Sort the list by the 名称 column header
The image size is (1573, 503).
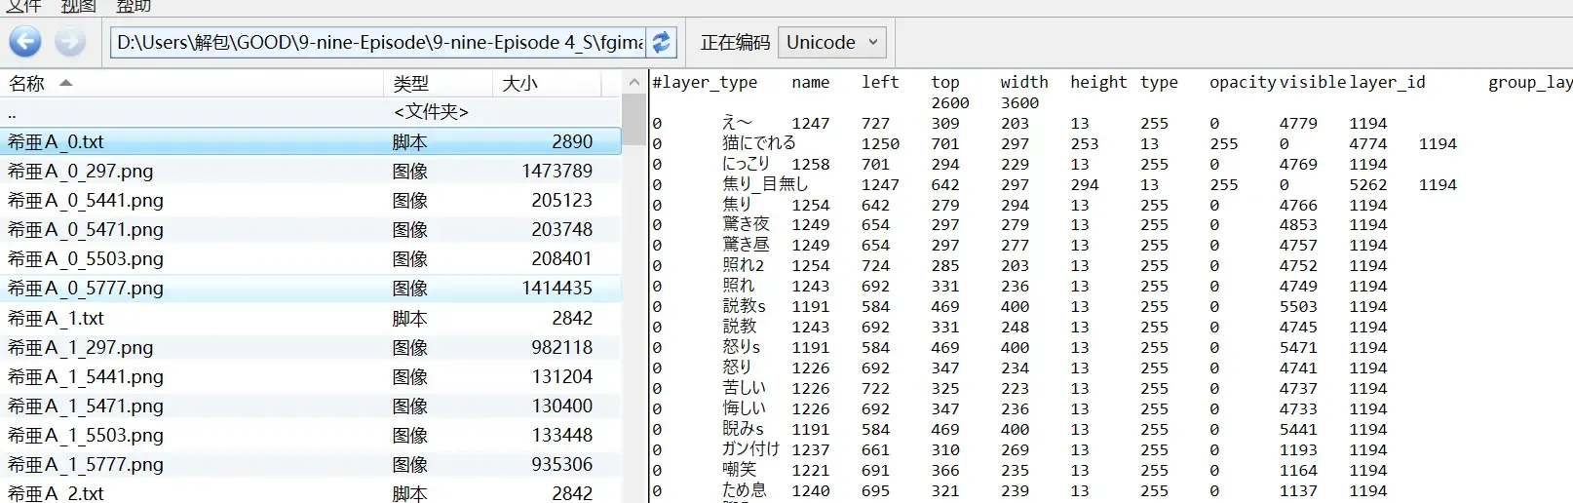[193, 84]
